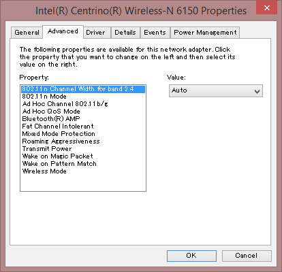This screenshot has width=282, height=272.
Task: Select the Transmit Power property
Action: pyautogui.click(x=83, y=149)
